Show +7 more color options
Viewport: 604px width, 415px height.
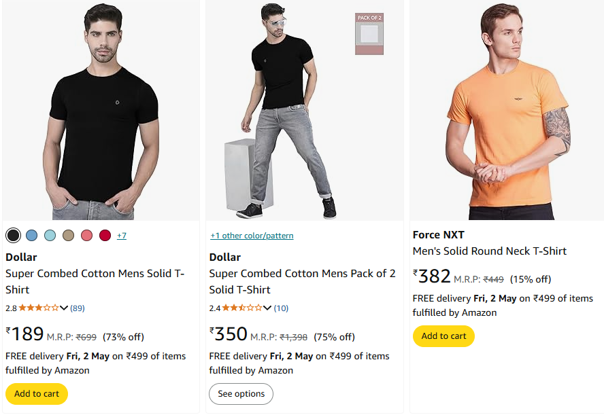click(x=122, y=236)
